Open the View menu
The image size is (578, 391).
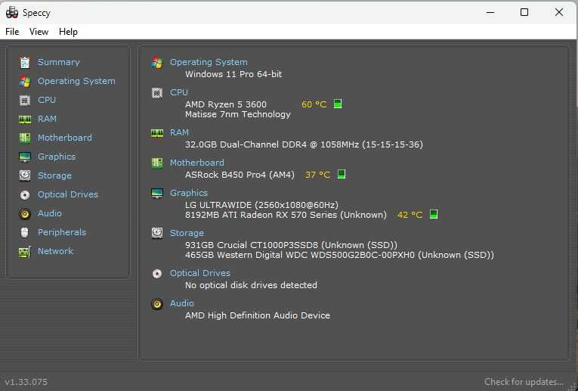39,32
